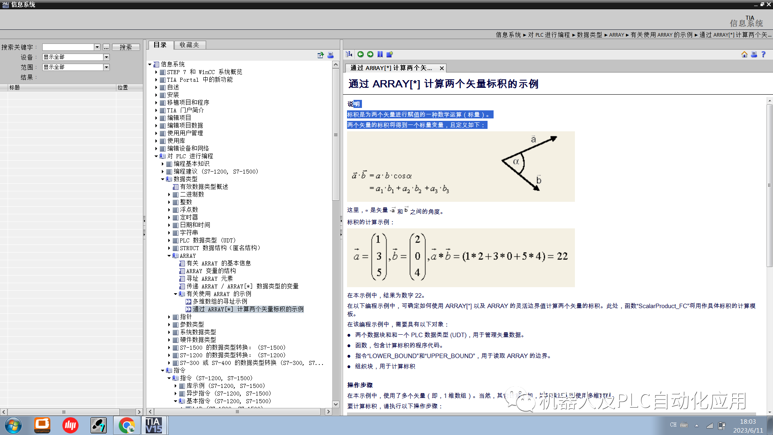Screen dimensions: 773x435
Task: Open the help home page icon
Action: coord(744,54)
